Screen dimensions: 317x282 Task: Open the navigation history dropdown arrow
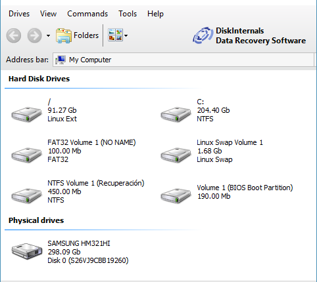48,35
